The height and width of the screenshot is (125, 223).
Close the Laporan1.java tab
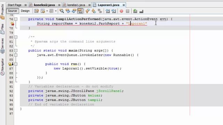coord(124,5)
